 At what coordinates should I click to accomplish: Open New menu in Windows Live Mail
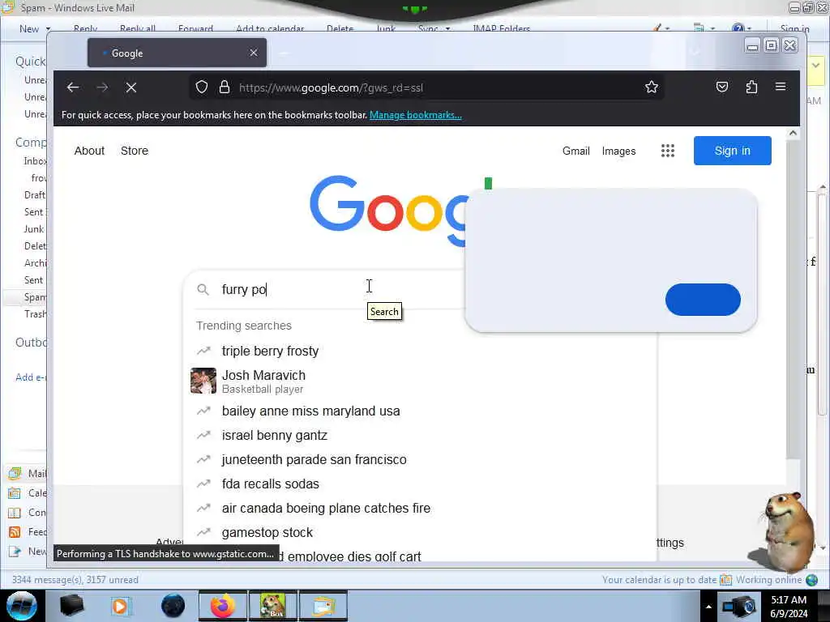29,29
